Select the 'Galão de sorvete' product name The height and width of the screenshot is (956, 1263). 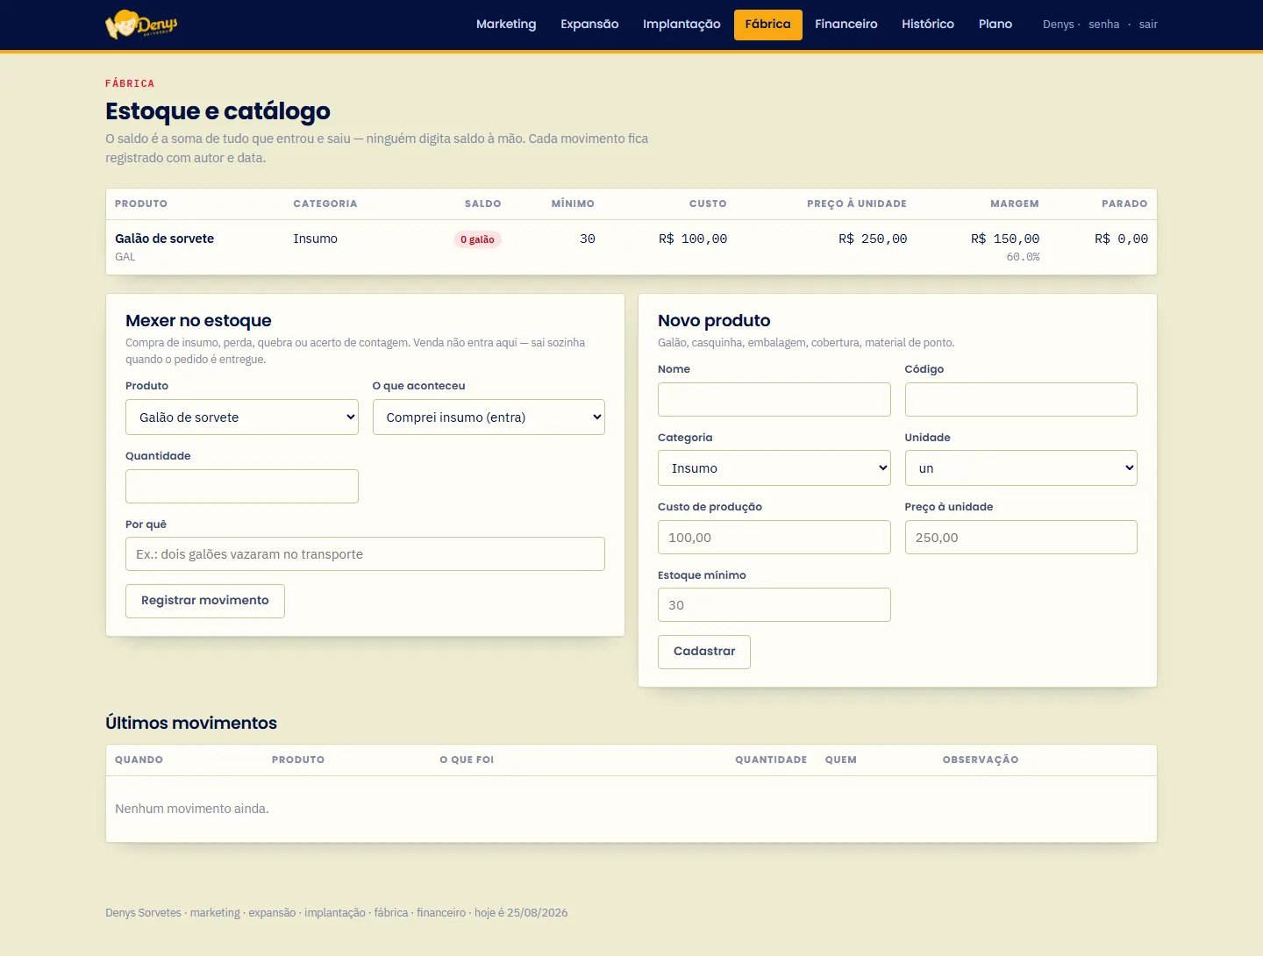click(x=165, y=239)
